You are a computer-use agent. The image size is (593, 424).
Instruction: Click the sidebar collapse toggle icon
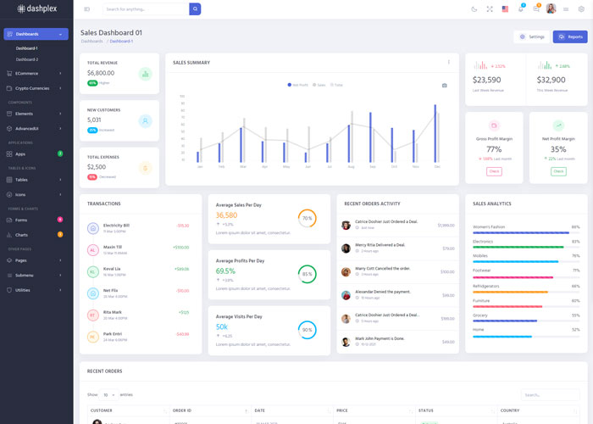[86, 9]
